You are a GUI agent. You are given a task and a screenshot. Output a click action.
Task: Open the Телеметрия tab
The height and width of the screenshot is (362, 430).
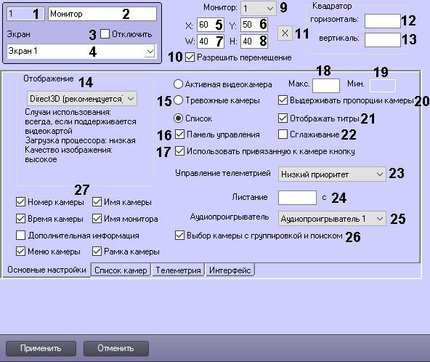click(178, 270)
